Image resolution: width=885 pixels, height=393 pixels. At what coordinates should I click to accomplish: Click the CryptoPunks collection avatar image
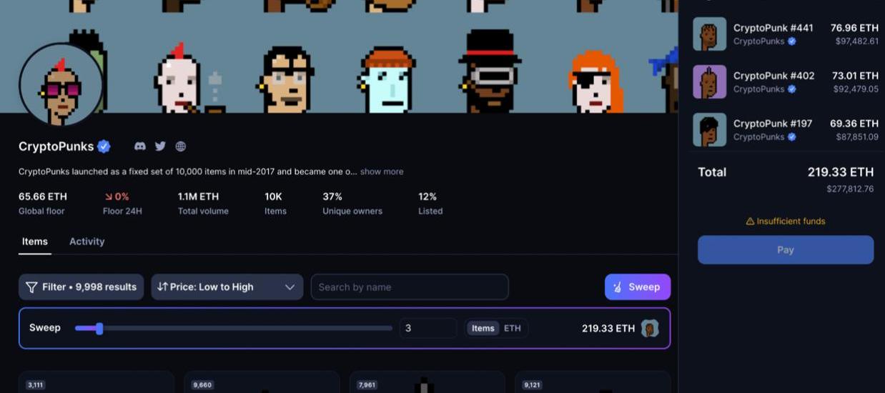coord(61,86)
